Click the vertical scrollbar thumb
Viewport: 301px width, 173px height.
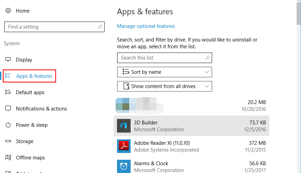click(x=299, y=14)
